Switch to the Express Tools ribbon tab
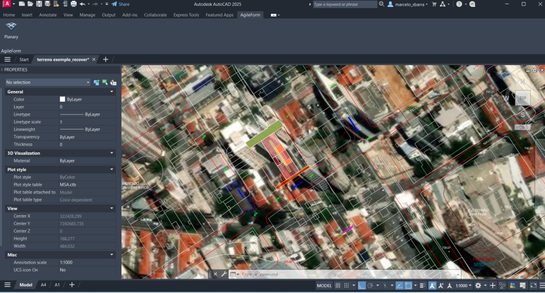Screen dimensions: 545x293 [186, 15]
